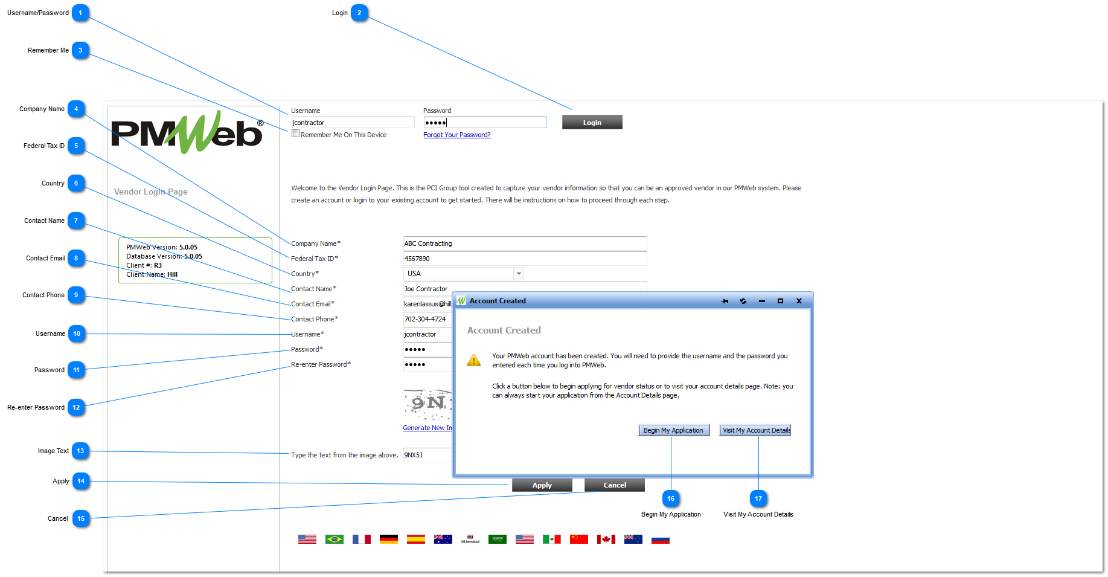Screen dimensions: 1108x577
Task: Pick the Spain flag language
Action: [415, 539]
